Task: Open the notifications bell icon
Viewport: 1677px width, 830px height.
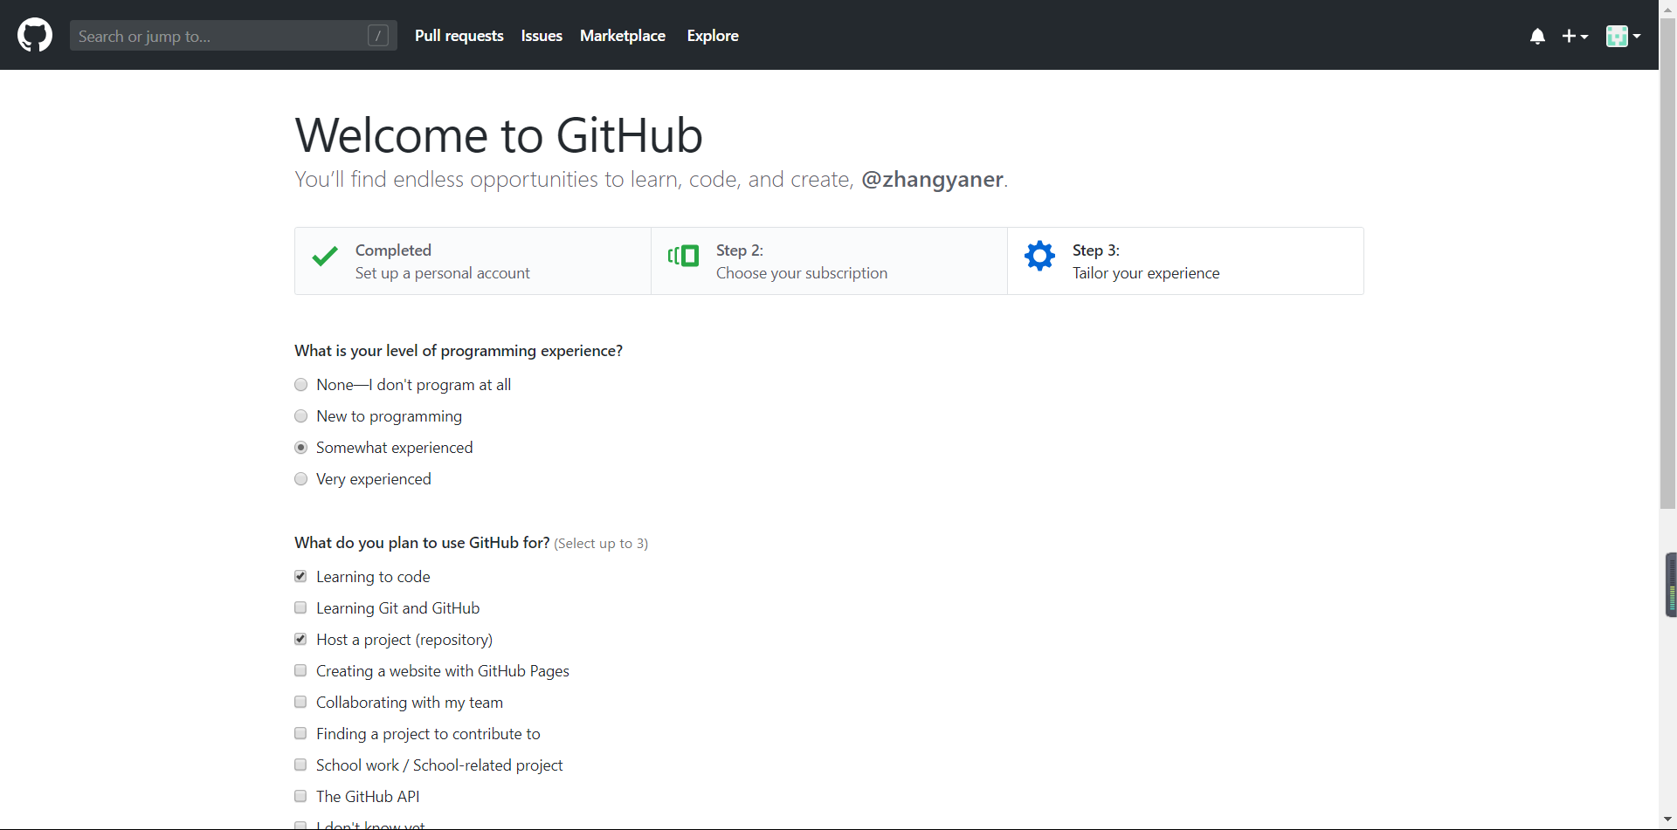Action: pyautogui.click(x=1537, y=36)
